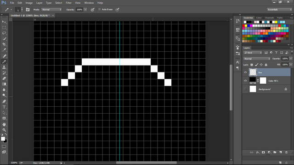Open the options bar Opacity slider dropdown

[85, 10]
